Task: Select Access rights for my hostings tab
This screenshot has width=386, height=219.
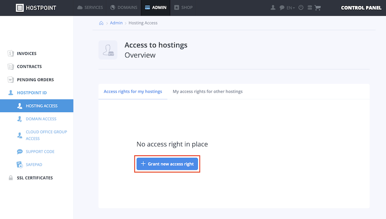Action: [x=133, y=92]
